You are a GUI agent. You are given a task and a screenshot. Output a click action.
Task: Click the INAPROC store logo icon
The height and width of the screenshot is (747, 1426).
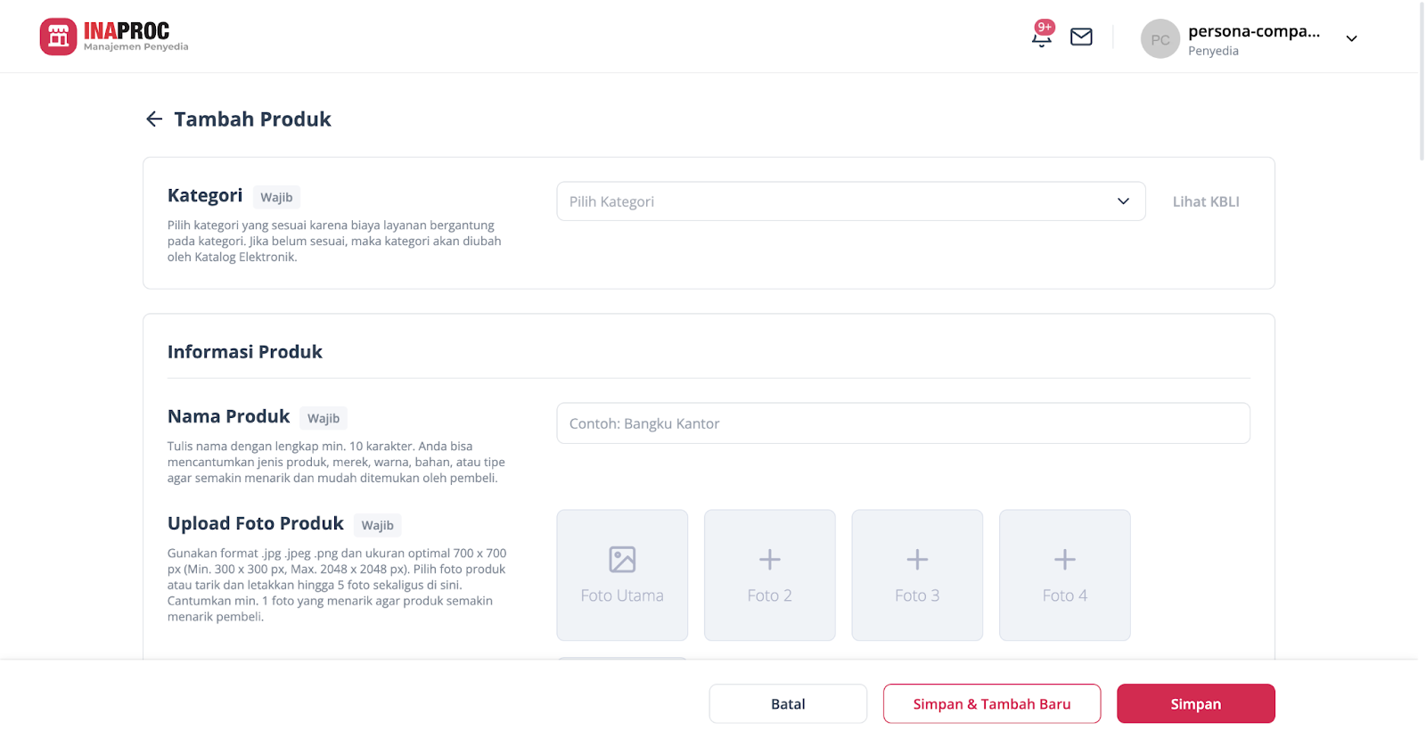[58, 37]
